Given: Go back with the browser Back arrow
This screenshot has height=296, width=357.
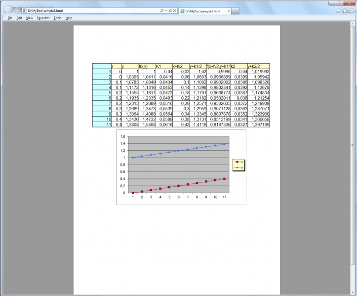Looking at the screenshot, I should pyautogui.click(x=8, y=10).
